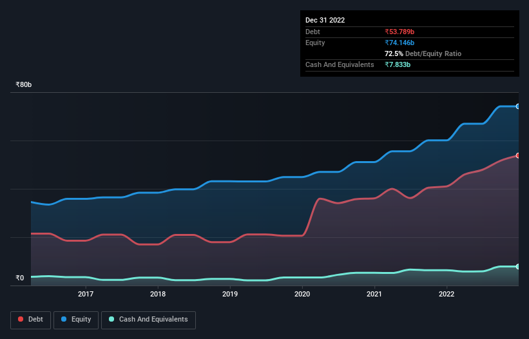Click the 72.5% Debt/Equity Ratio text
Image resolution: width=529 pixels, height=339 pixels.
423,53
